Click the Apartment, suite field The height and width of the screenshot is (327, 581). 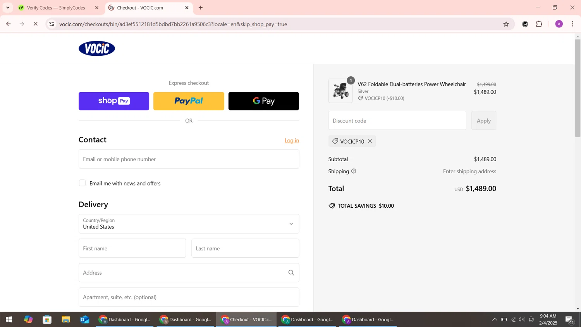click(189, 297)
